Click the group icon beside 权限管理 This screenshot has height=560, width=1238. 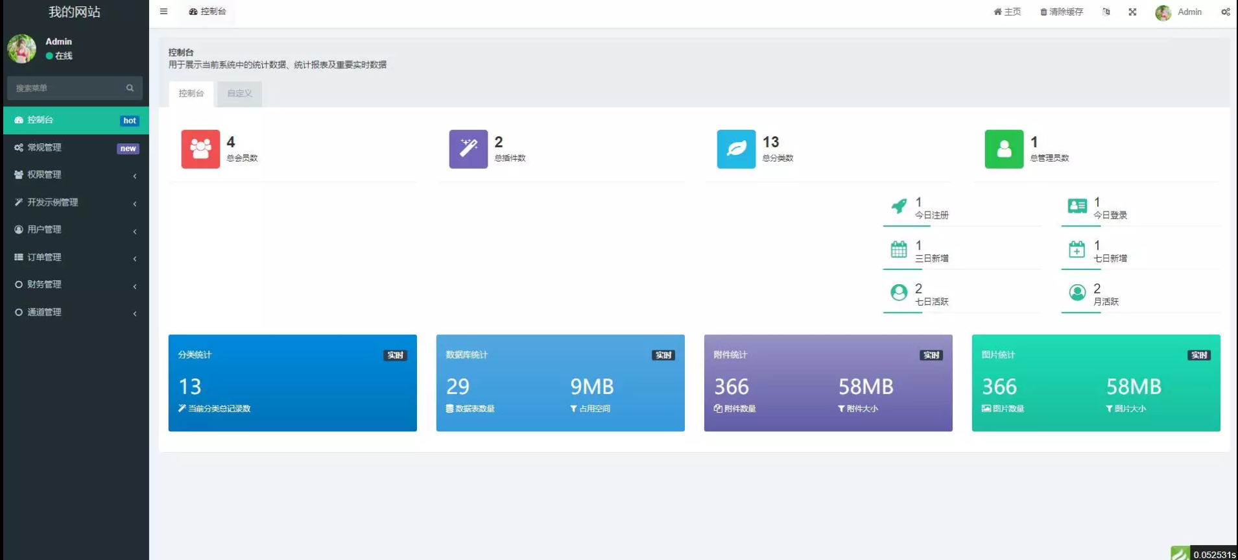click(x=19, y=175)
